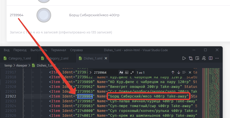Go to next match with down arrow

click(x=179, y=73)
